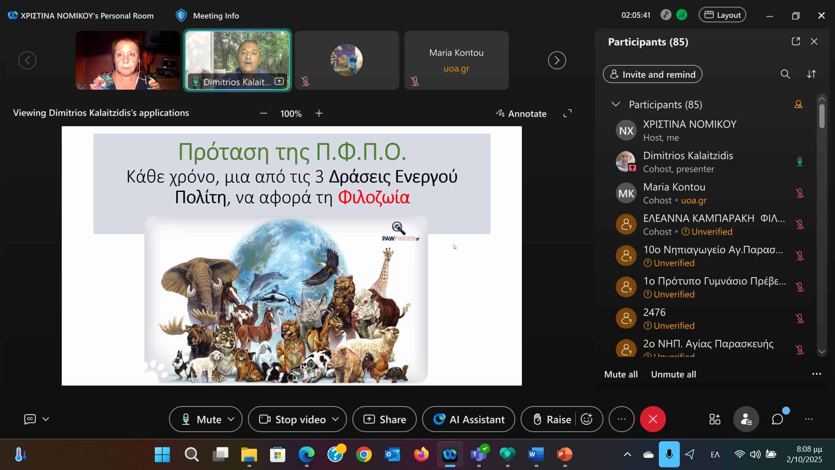835x470 pixels.
Task: Show next video thumbnails arrow
Action: [557, 60]
